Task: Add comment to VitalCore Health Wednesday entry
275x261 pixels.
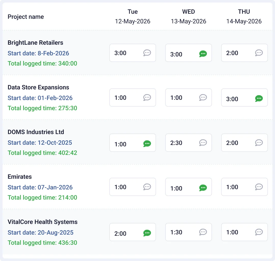Action: pos(203,232)
